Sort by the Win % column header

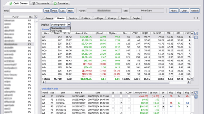click(x=67, y=33)
